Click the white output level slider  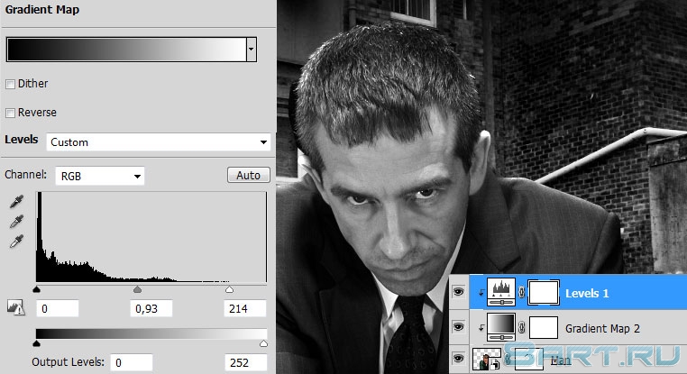coord(263,343)
